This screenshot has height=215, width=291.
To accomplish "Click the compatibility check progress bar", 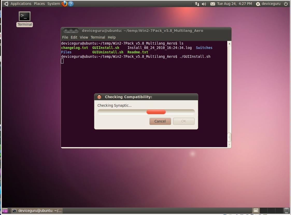I will click(x=146, y=112).
